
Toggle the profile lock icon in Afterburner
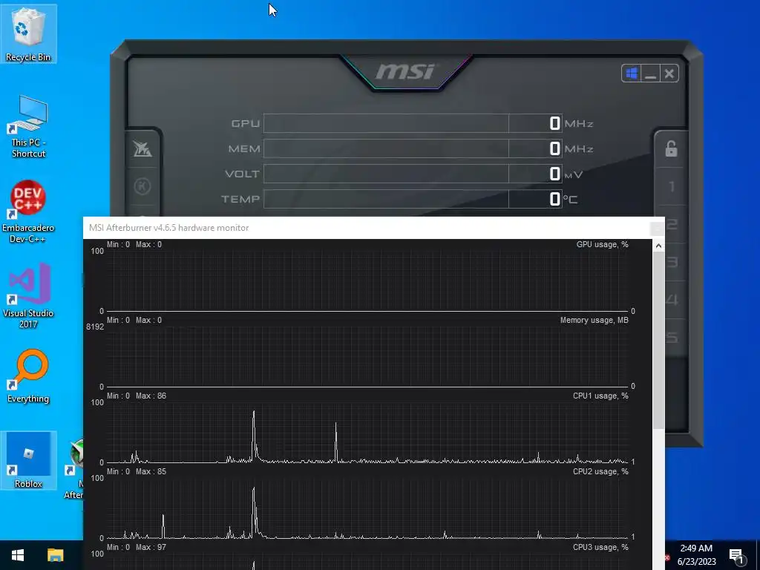point(671,148)
